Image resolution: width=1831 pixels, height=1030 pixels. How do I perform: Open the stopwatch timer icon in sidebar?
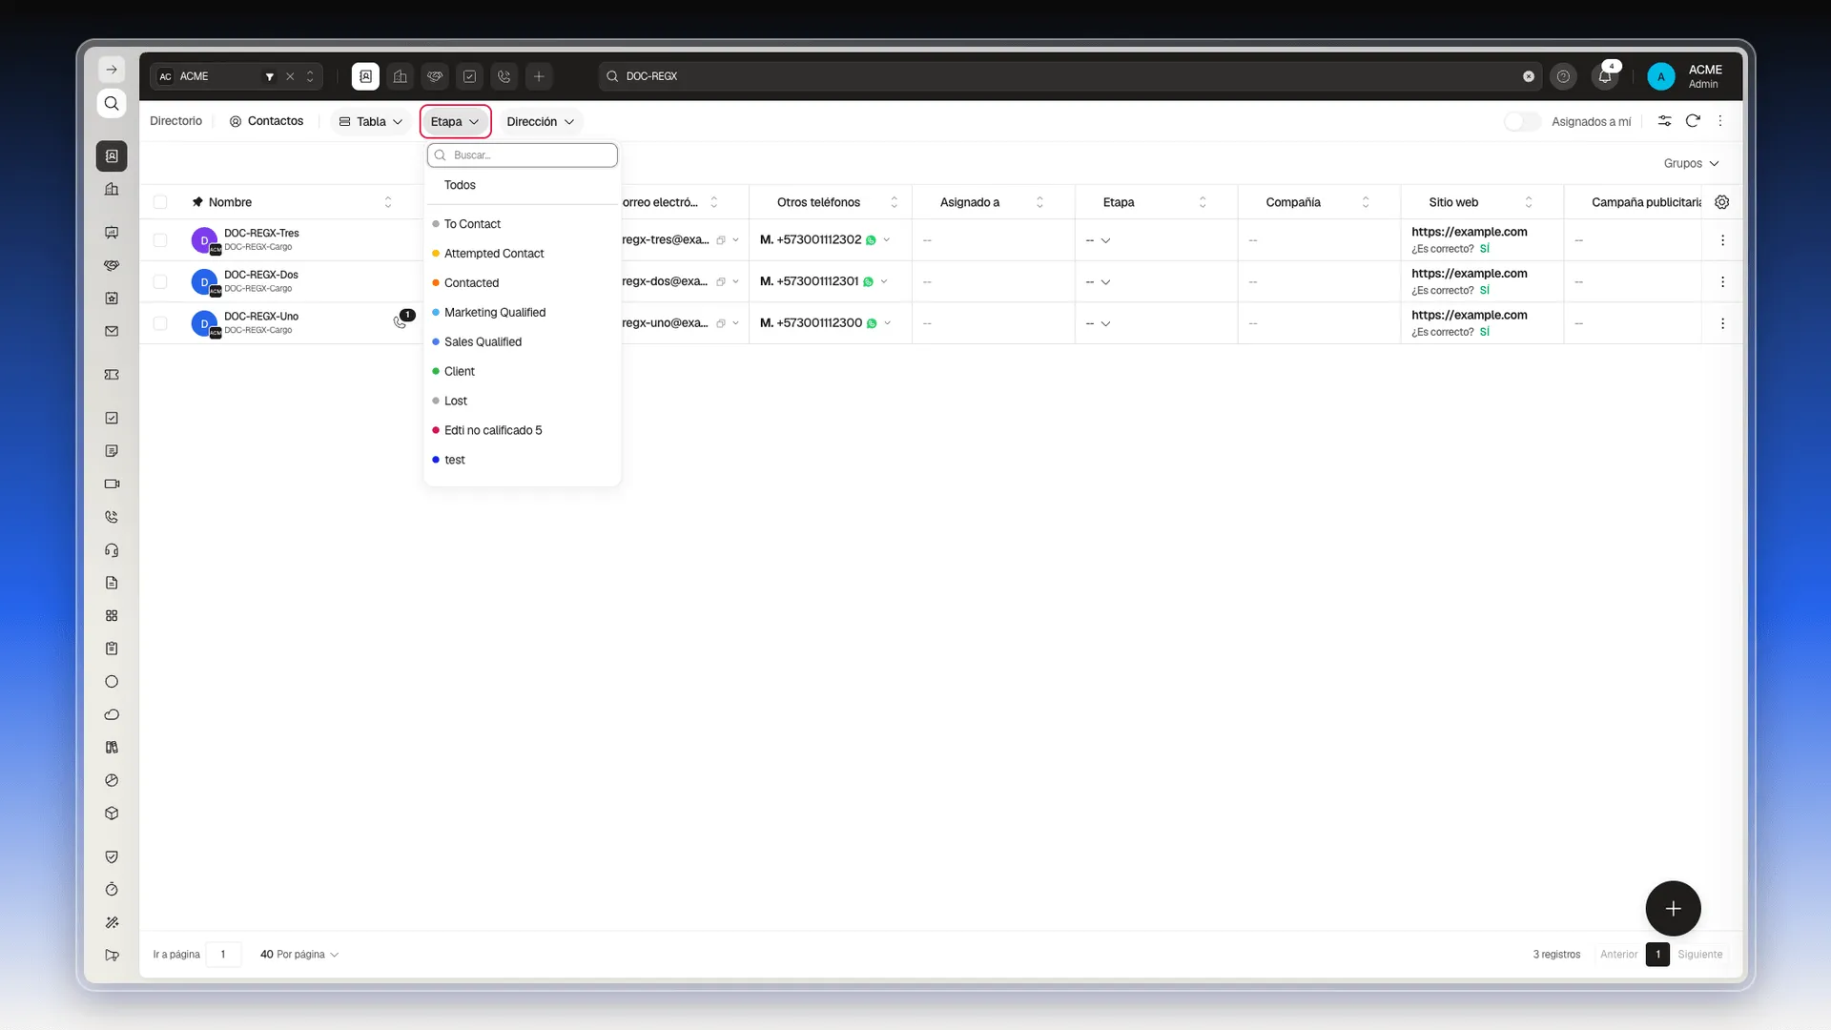[112, 890]
